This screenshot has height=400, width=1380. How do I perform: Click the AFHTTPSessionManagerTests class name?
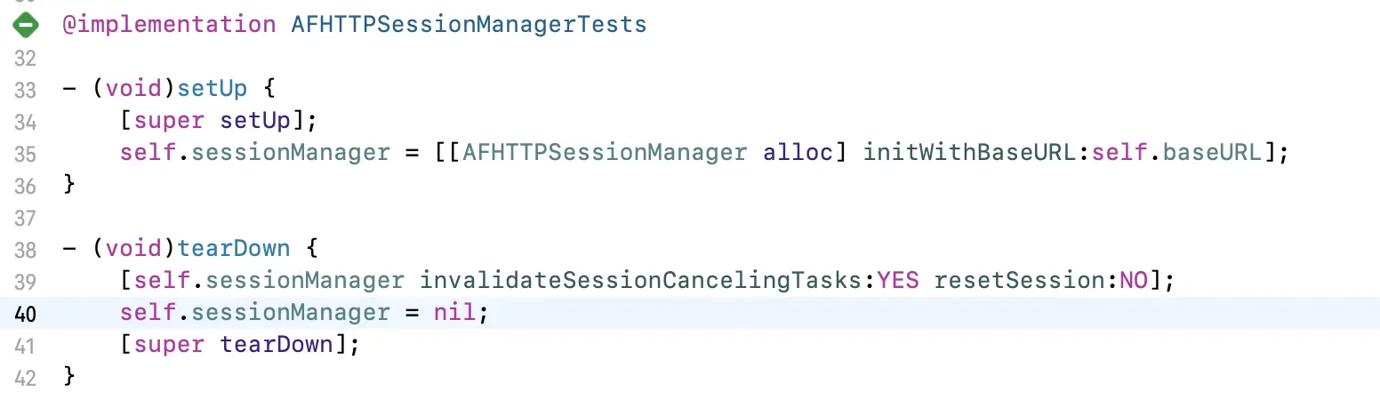(469, 24)
